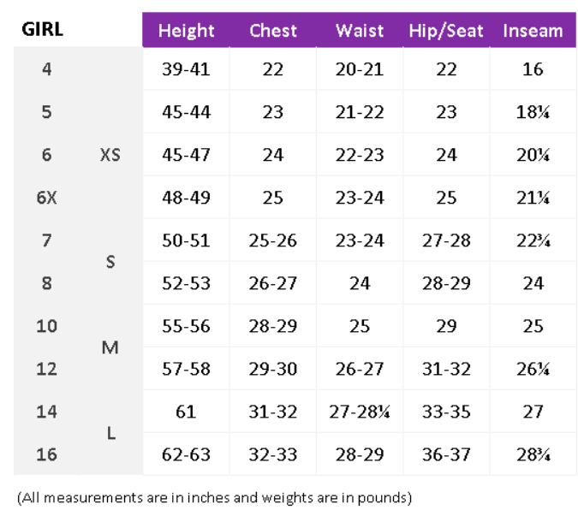Screen dimensions: 578x510
Task: Click the waist cell reading 27-28¼
Action: 360,412
